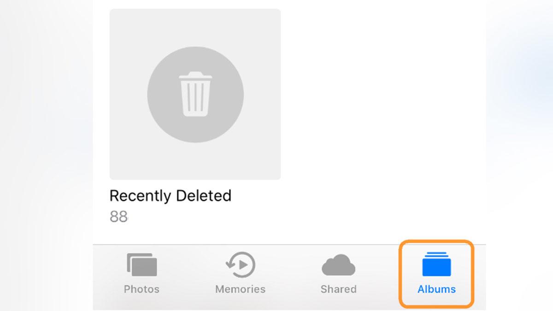Open the Photos tab stacked-rectangles icon
Screen dimensions: 553x311
point(142,265)
